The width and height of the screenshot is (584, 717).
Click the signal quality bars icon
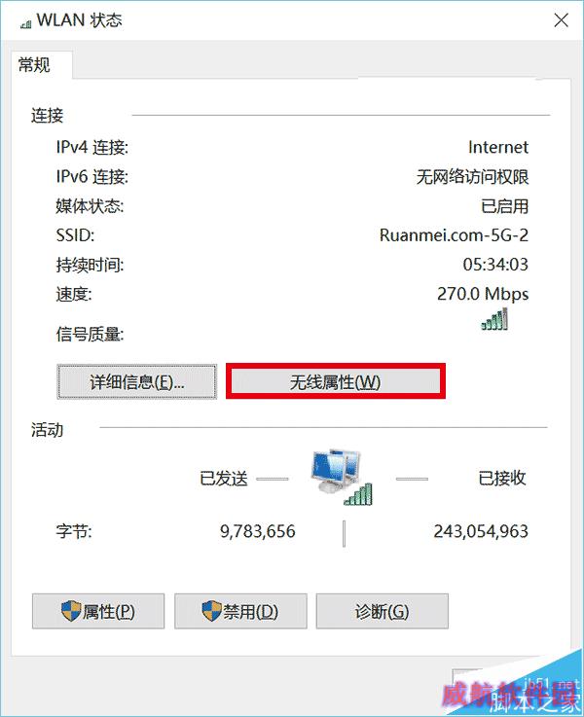pos(494,319)
